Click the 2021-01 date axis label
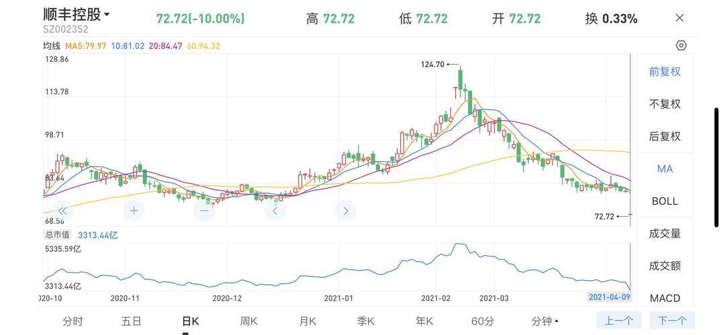725x335 pixels. point(338,298)
